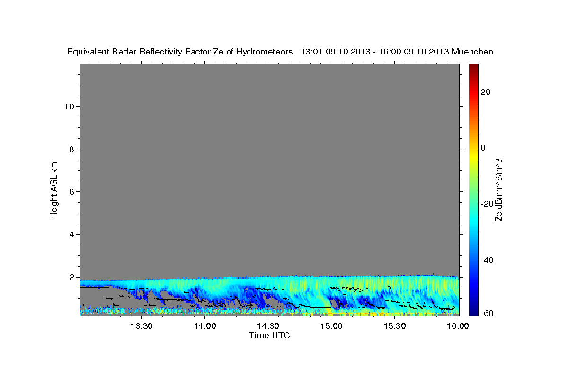Click the 'Time UTC' axis label
The image size is (568, 379).
point(269,335)
